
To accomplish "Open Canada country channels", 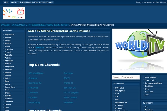I will [8, 105].
